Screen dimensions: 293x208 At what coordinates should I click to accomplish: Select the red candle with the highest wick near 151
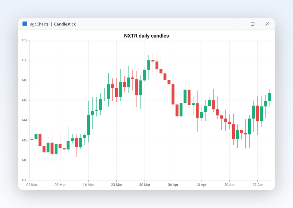pyautogui.click(x=157, y=65)
